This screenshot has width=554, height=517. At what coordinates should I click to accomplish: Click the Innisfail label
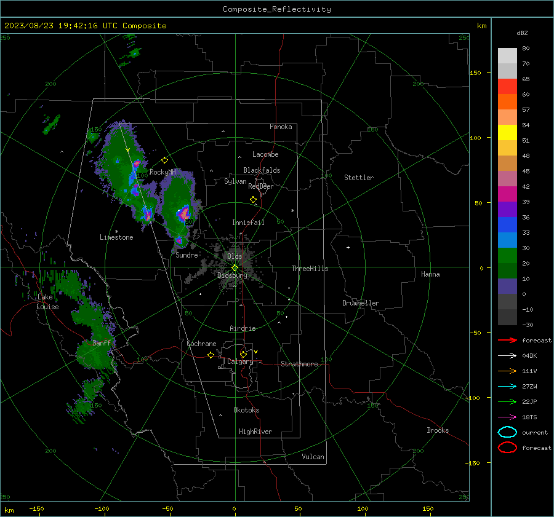point(248,223)
